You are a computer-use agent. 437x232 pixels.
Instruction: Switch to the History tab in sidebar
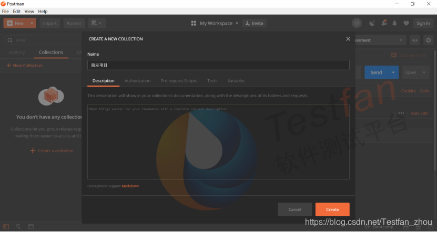pyautogui.click(x=17, y=52)
